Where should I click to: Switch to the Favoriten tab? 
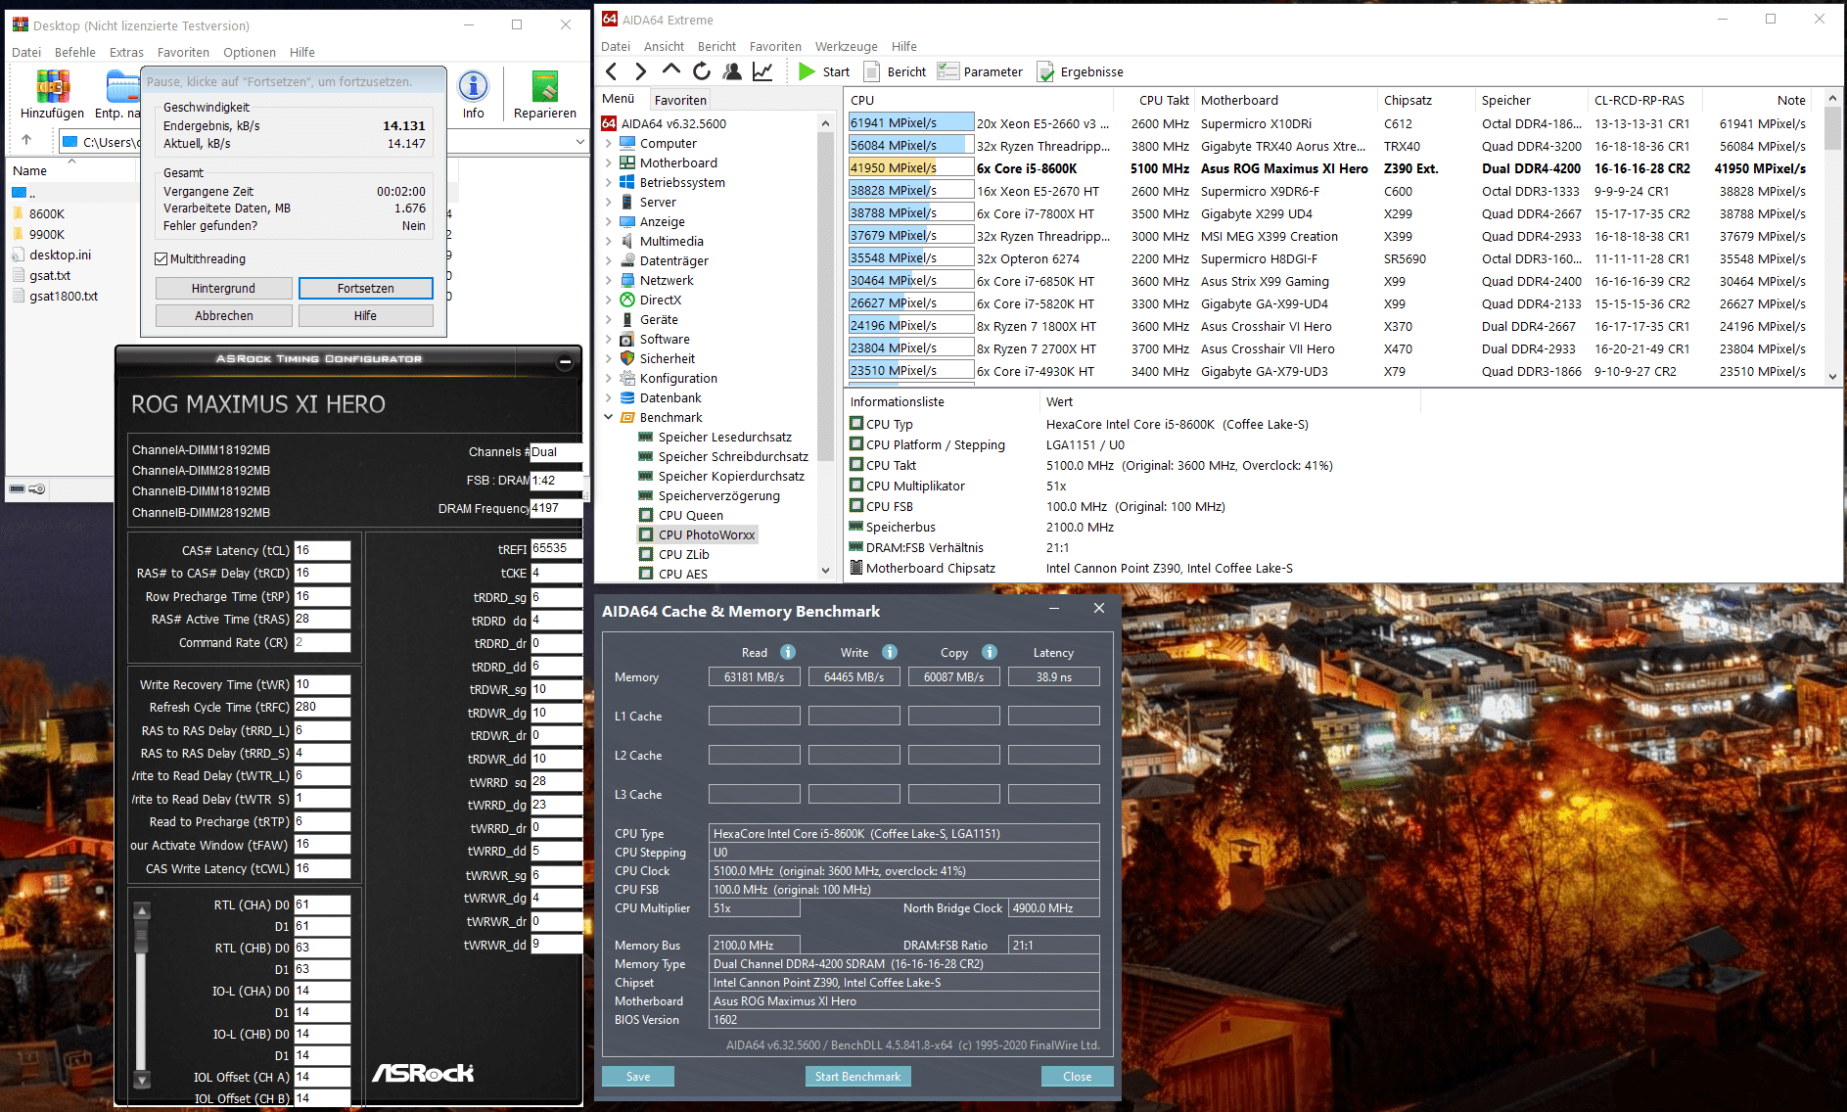[680, 100]
